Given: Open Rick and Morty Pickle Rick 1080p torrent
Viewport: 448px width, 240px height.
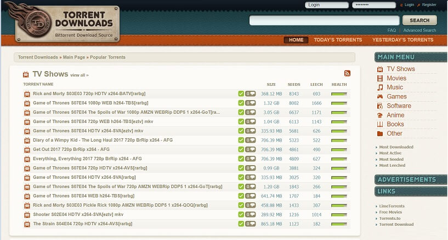Looking at the screenshot, I should [x=120, y=205].
